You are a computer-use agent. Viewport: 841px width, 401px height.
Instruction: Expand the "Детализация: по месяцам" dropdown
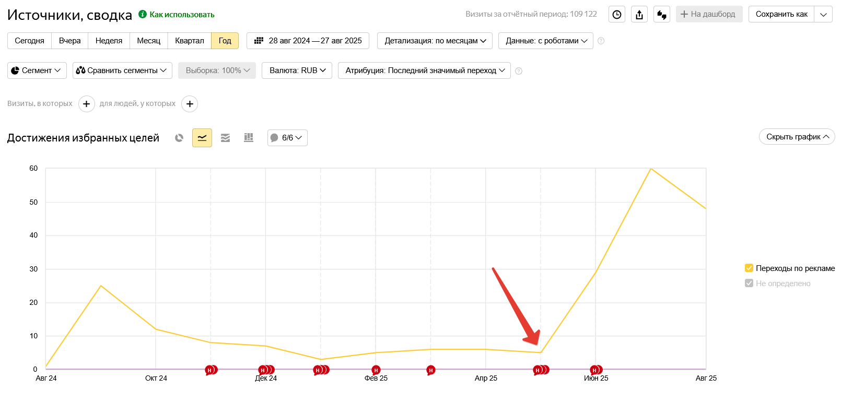tap(435, 41)
